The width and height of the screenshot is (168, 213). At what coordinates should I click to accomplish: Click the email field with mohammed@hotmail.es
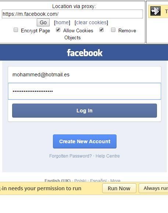(x=85, y=75)
